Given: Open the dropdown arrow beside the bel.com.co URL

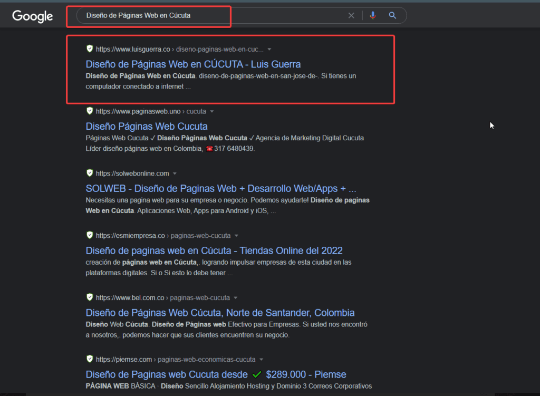Looking at the screenshot, I should click(236, 297).
